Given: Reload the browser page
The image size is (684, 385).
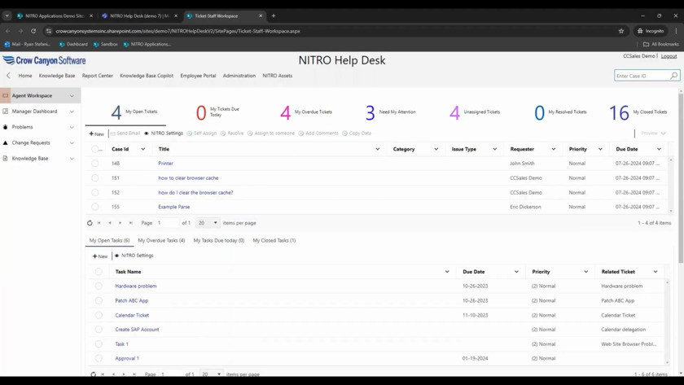Looking at the screenshot, I should point(33,31).
